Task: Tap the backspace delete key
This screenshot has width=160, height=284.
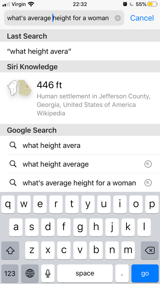Action: coord(150,250)
